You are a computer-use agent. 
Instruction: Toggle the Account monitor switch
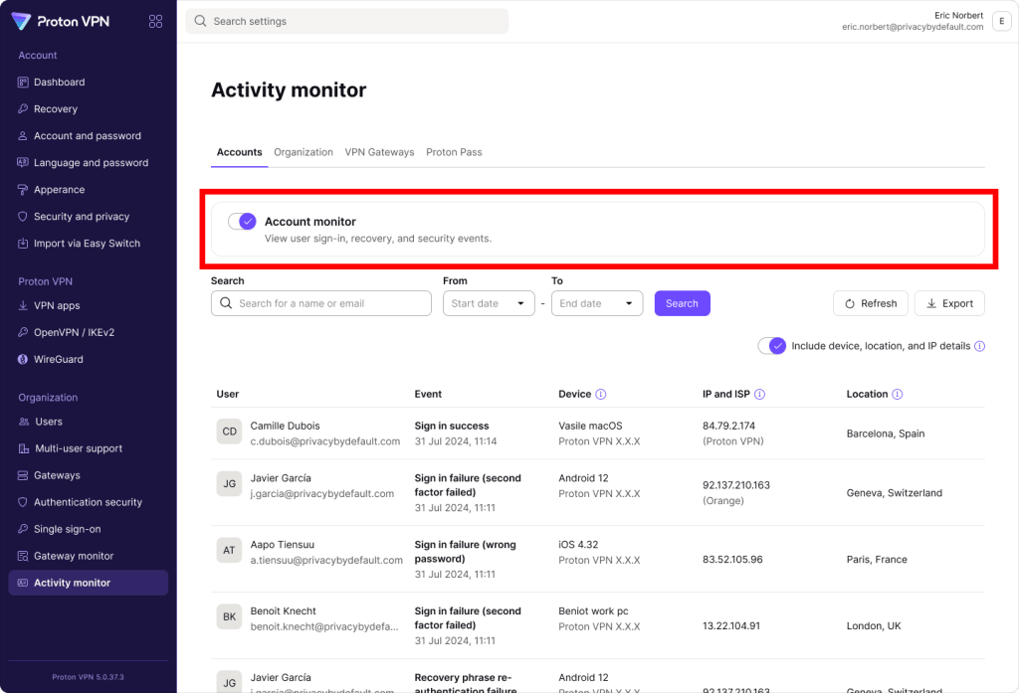pyautogui.click(x=242, y=222)
